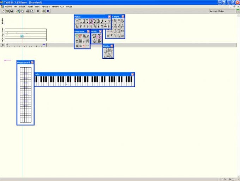Image resolution: width=240 pixels, height=181 pixels.
Task: Set dynamic to ff in Matices palette
Action: [x=99, y=40]
